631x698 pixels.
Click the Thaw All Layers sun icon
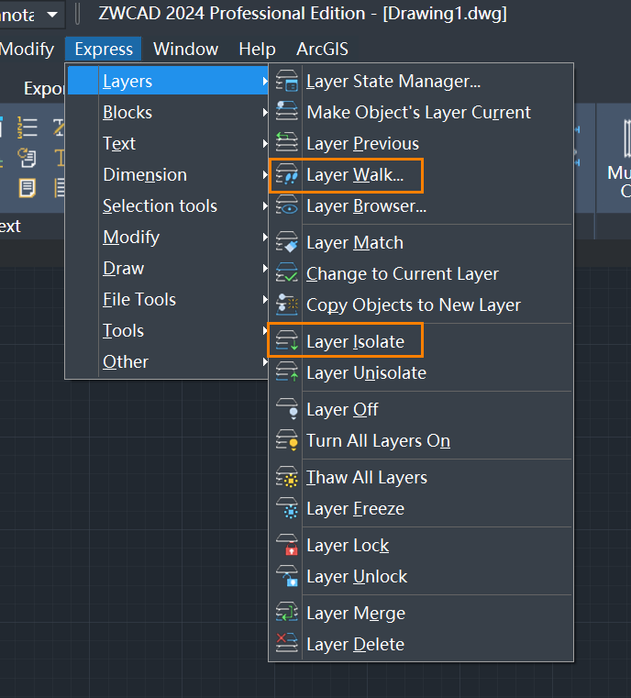click(286, 477)
